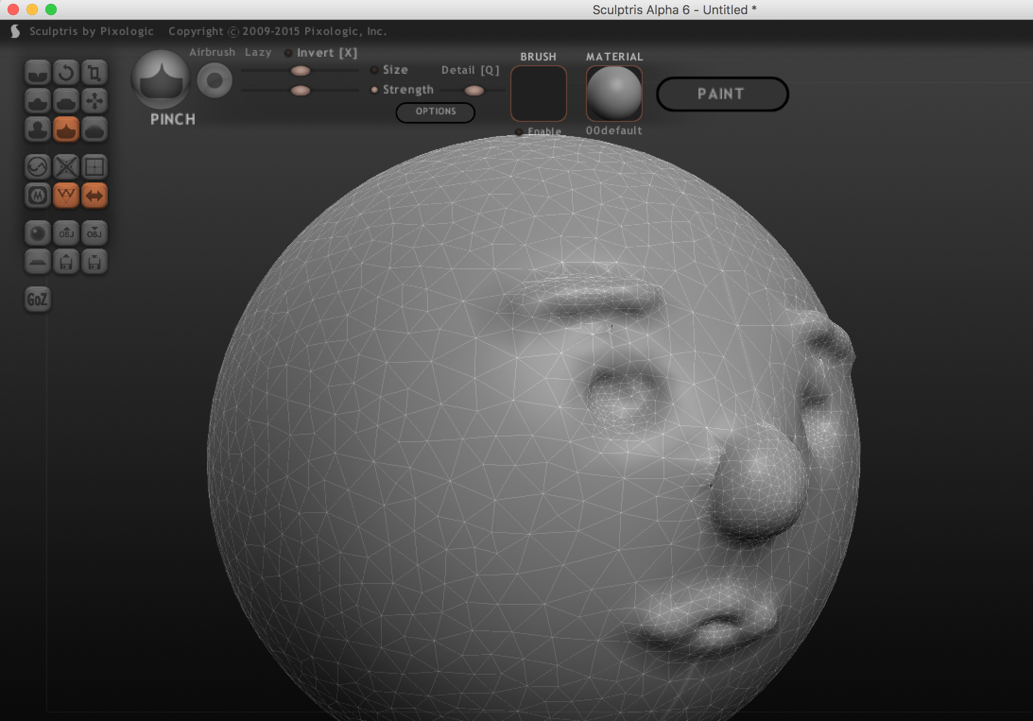Viewport: 1033px width, 721px height.
Task: Select the Scale tool
Action: tap(95, 73)
